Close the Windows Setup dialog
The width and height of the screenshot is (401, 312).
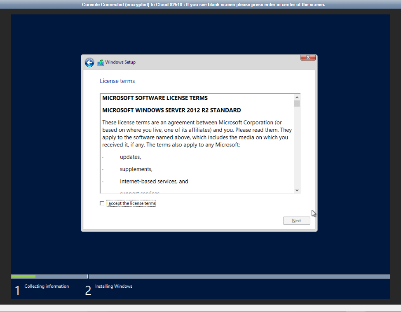[x=308, y=58]
